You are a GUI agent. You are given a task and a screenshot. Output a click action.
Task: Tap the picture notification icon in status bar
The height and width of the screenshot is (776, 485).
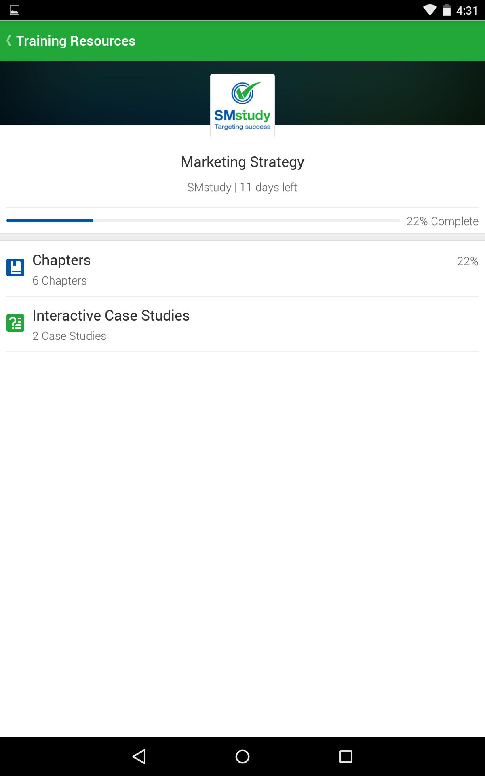click(15, 11)
